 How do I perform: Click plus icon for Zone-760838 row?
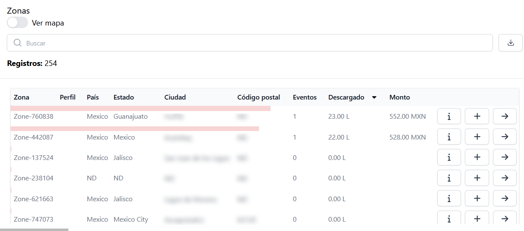pos(477,117)
